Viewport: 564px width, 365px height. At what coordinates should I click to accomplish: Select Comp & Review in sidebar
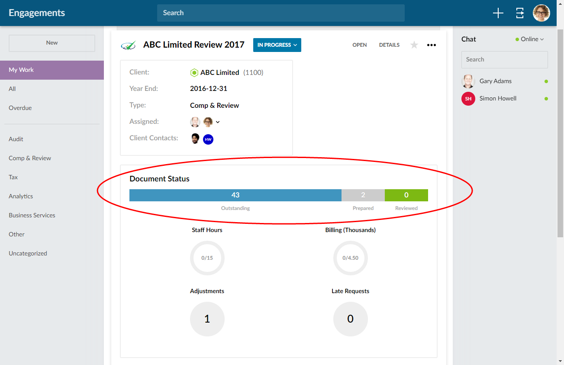click(x=30, y=158)
